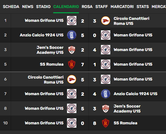Click Anzio Calcio 1924 crest in matchday 2
166x134 pixels.
click(72, 35)
